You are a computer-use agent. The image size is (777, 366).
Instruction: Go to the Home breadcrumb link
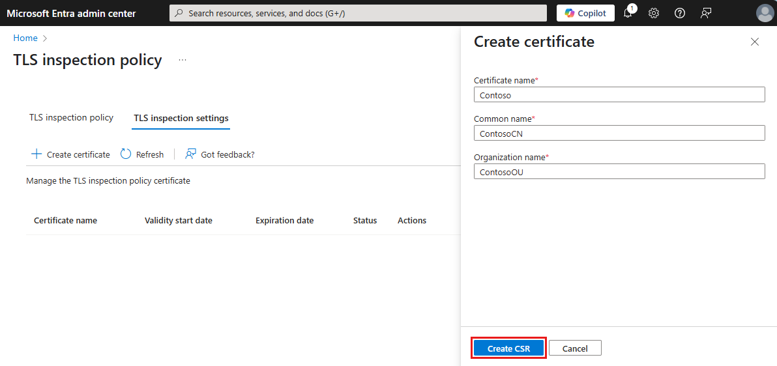25,38
